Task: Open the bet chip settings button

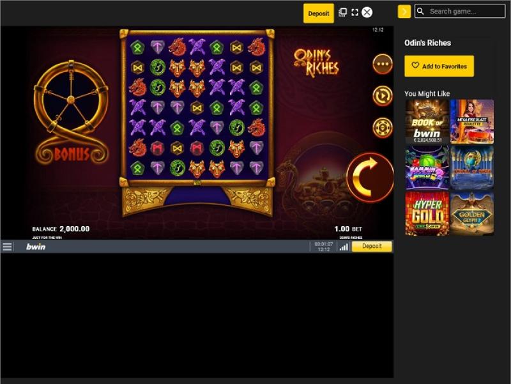Action: tap(382, 127)
